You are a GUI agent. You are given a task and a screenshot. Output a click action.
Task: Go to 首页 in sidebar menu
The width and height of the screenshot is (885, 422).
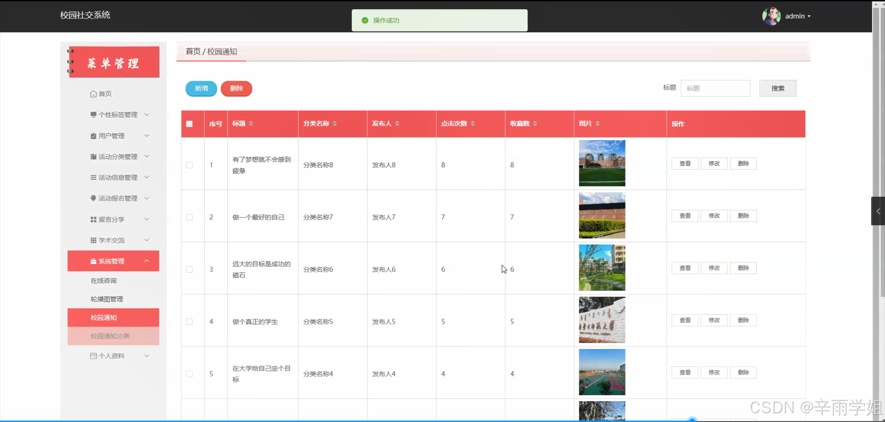coord(105,94)
